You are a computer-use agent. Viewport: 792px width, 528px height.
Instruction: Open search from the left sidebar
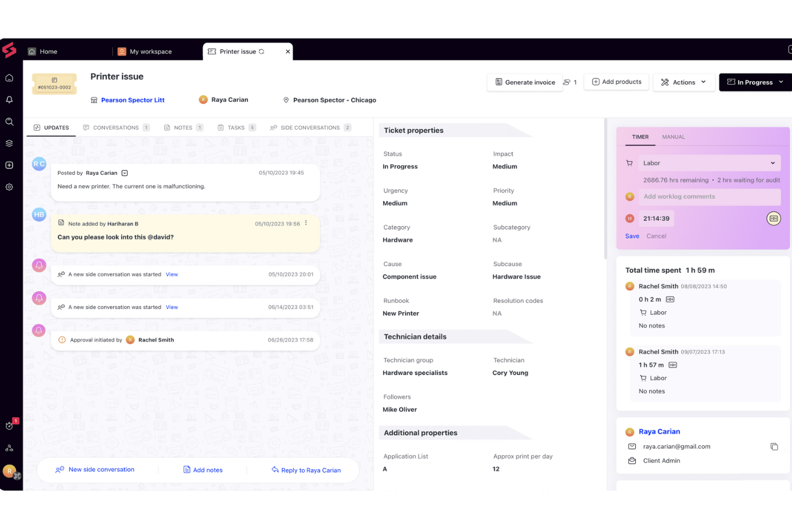[x=9, y=121]
